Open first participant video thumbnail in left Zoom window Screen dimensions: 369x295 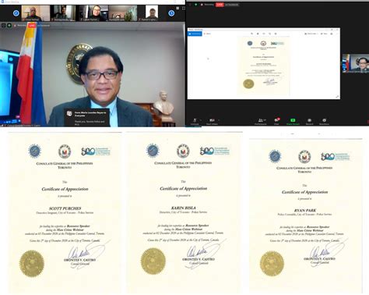coord(36,13)
